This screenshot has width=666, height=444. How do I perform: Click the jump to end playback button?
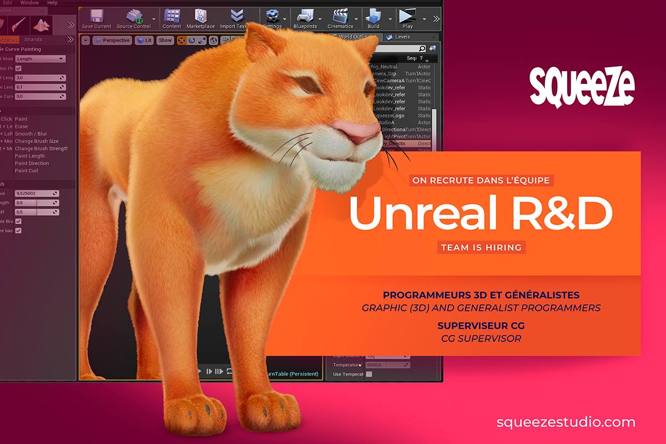[x=219, y=371]
